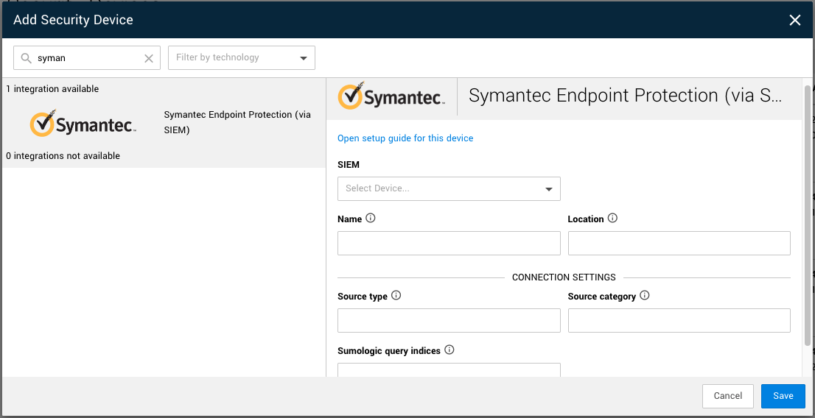Click the magnifier search icon
Image resolution: width=815 pixels, height=418 pixels.
[26, 58]
